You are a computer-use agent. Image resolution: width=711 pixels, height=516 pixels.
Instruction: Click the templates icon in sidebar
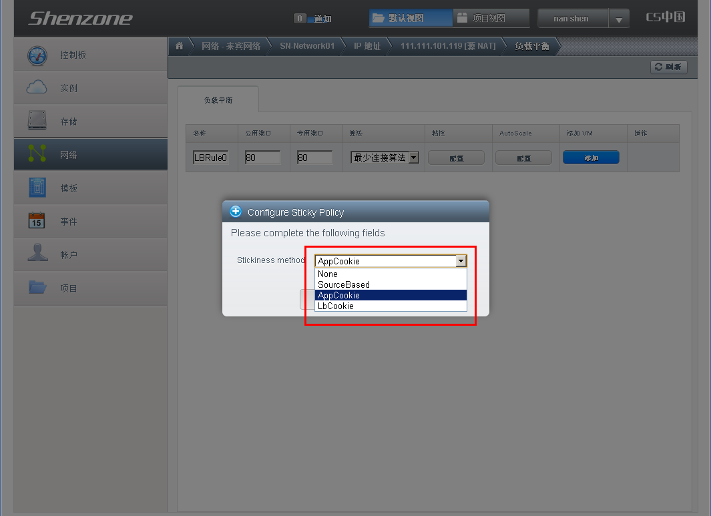[37, 188]
